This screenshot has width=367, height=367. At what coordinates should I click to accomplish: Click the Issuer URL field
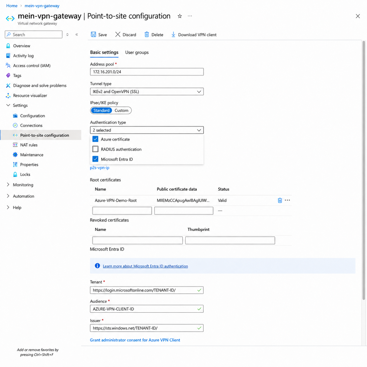click(x=147, y=328)
